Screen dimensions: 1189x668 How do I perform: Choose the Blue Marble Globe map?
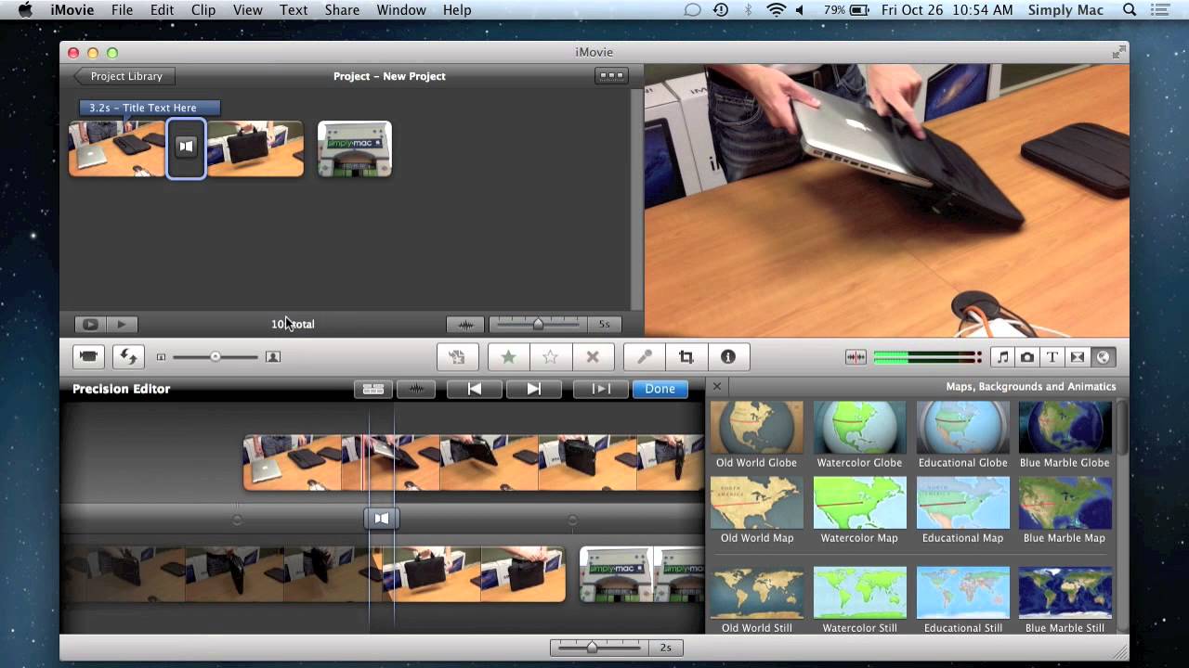pos(1065,428)
